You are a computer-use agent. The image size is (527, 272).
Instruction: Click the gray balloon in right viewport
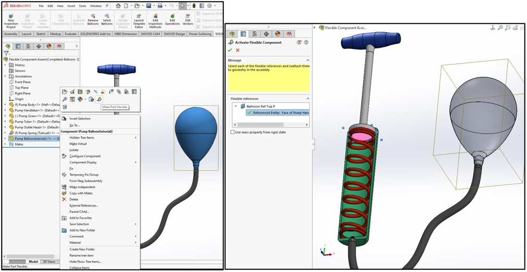pos(483,114)
